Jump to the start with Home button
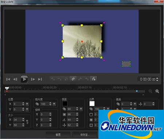This screenshot has height=139, width=164. (x=8, y=79)
